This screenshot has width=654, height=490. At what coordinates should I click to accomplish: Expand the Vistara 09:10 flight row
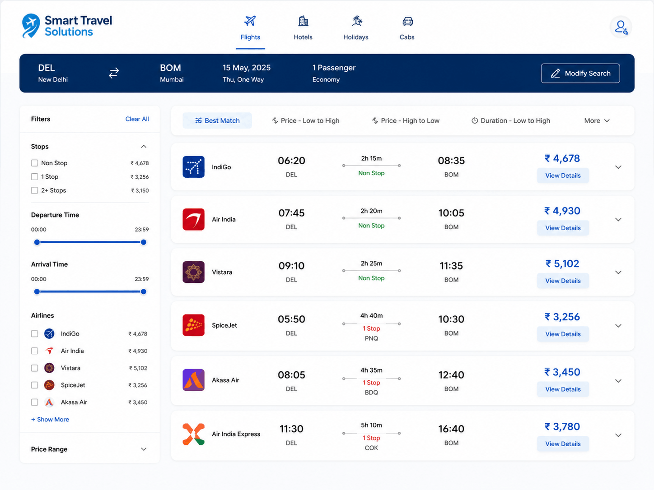tap(618, 273)
